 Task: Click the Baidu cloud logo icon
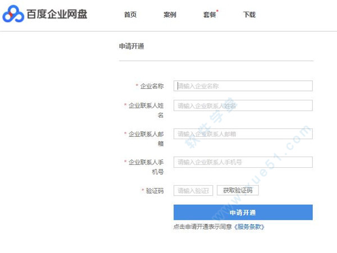click(x=13, y=14)
